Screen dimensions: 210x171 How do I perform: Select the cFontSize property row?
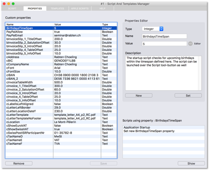tap(61, 72)
